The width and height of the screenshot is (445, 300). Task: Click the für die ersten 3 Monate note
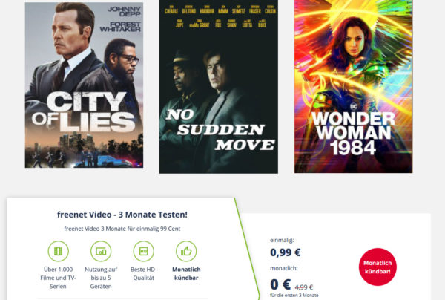click(294, 295)
